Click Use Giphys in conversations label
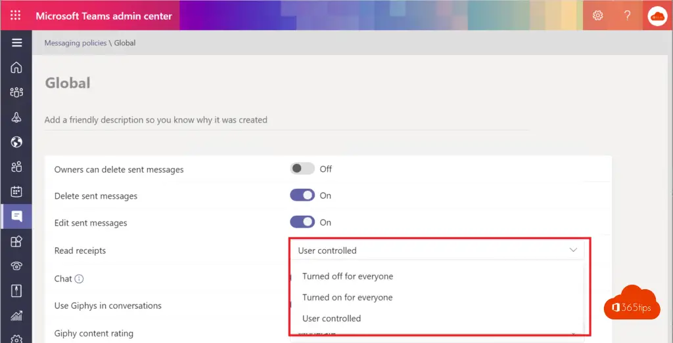This screenshot has width=673, height=343. (x=108, y=306)
